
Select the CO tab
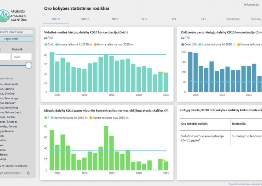tap(203, 19)
